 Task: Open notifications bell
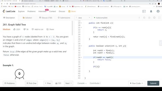click(151, 11)
